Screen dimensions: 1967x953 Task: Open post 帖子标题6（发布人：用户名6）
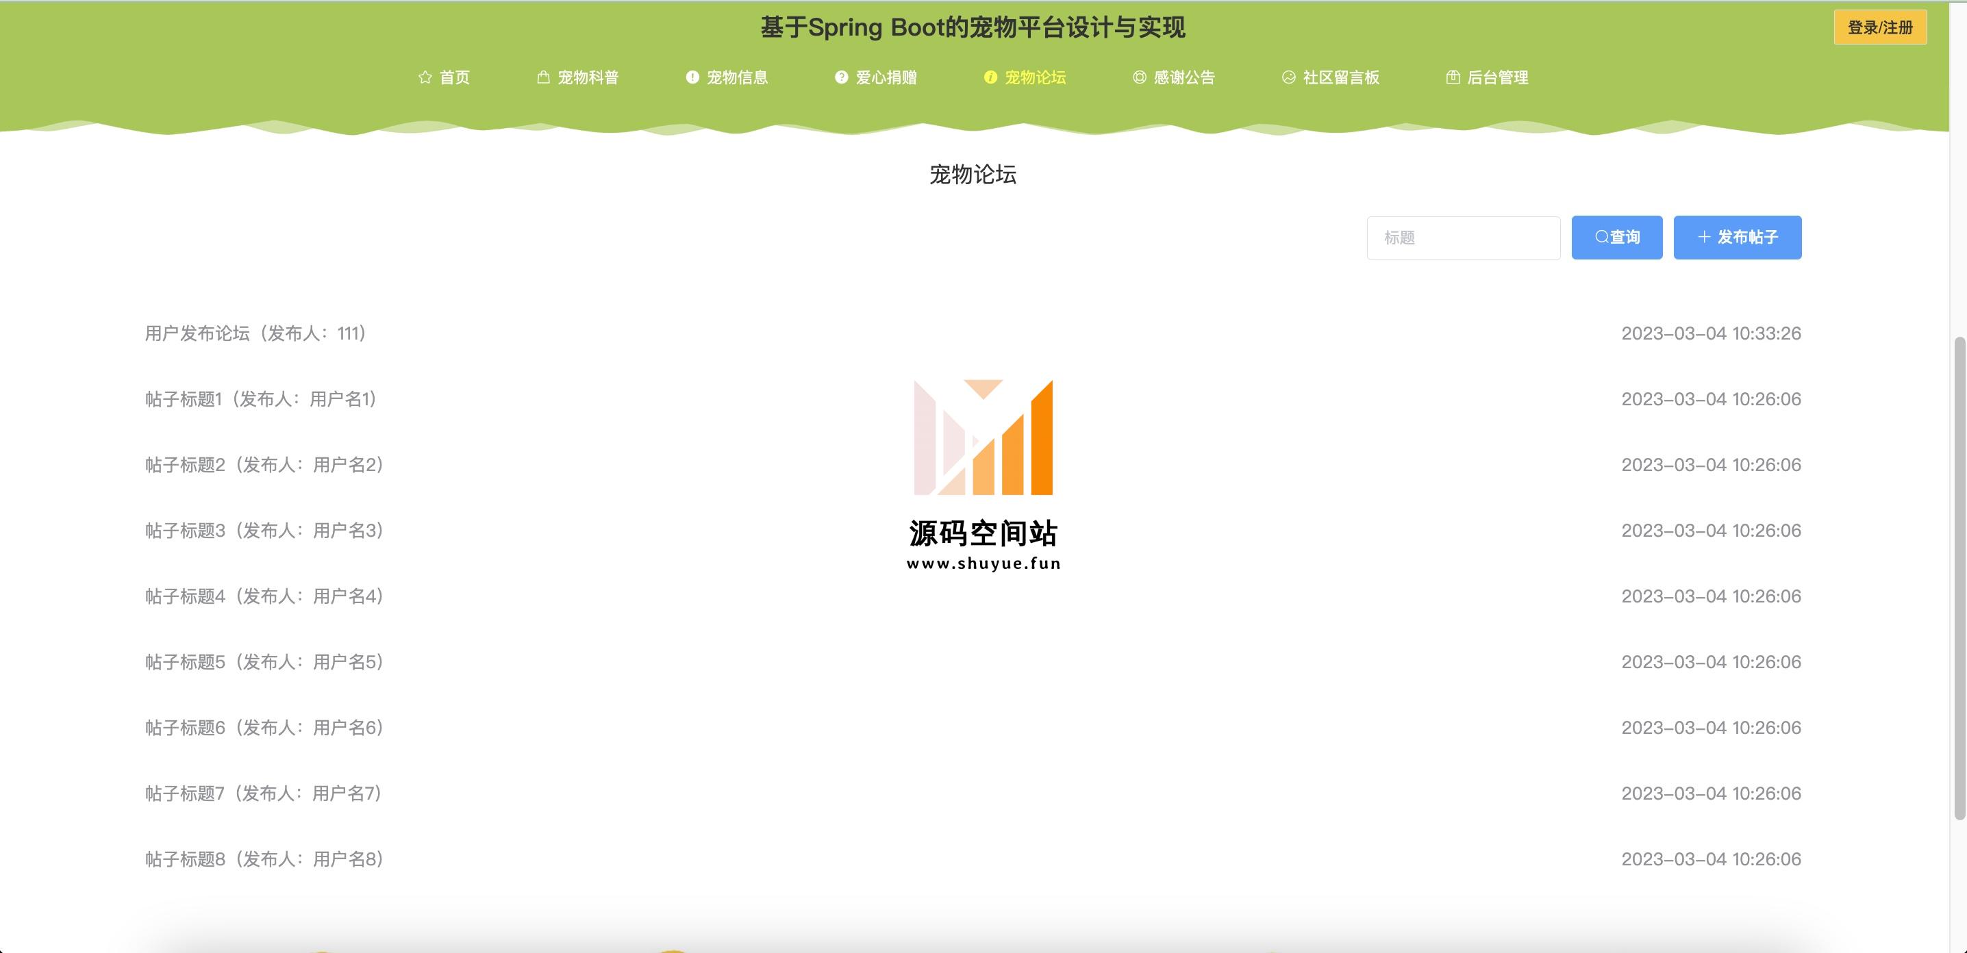point(266,727)
